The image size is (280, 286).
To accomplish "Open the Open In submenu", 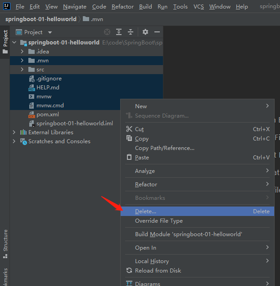I will pyautogui.click(x=197, y=248).
